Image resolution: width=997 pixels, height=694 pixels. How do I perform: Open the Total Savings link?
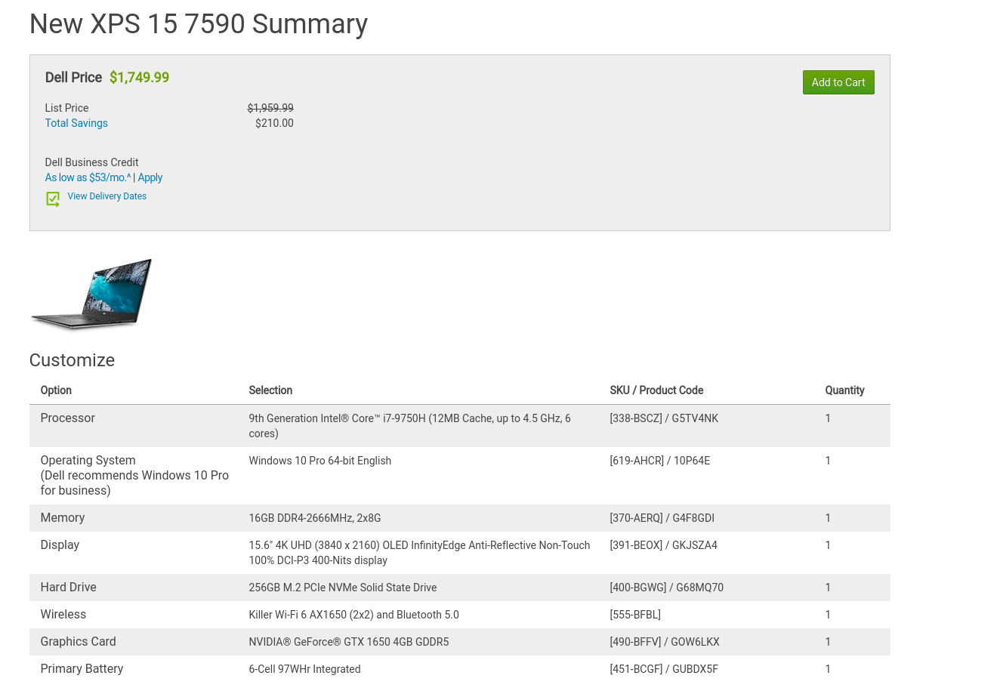(76, 123)
